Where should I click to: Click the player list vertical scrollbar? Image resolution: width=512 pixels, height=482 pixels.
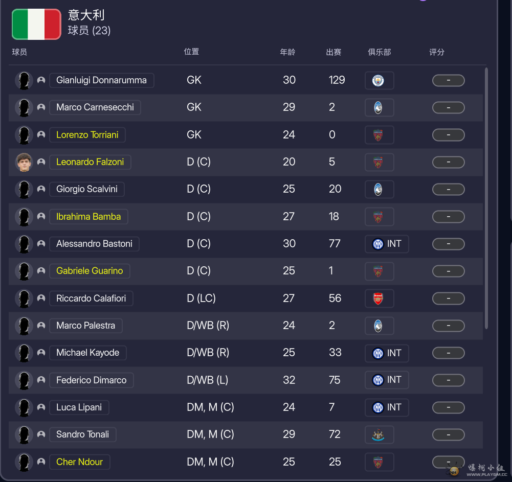coord(486,199)
